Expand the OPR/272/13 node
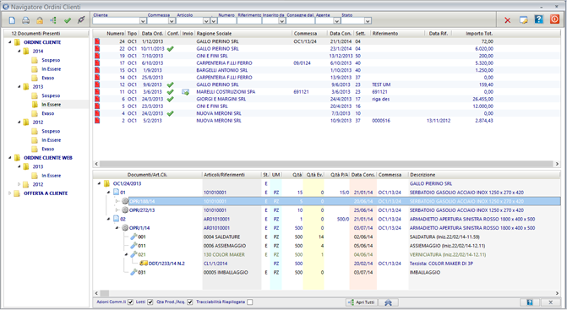 [x=117, y=210]
